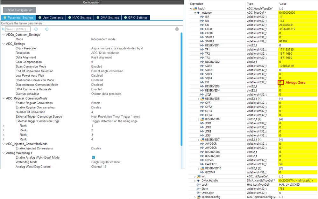Click the SQR1 variable icon
The image size is (318, 199).
202,66
